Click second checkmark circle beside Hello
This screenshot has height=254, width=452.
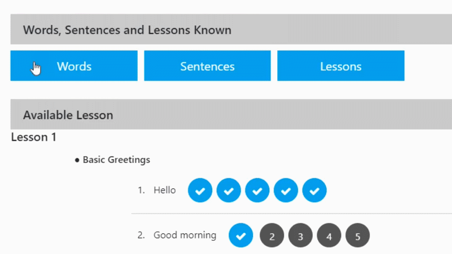coord(229,190)
